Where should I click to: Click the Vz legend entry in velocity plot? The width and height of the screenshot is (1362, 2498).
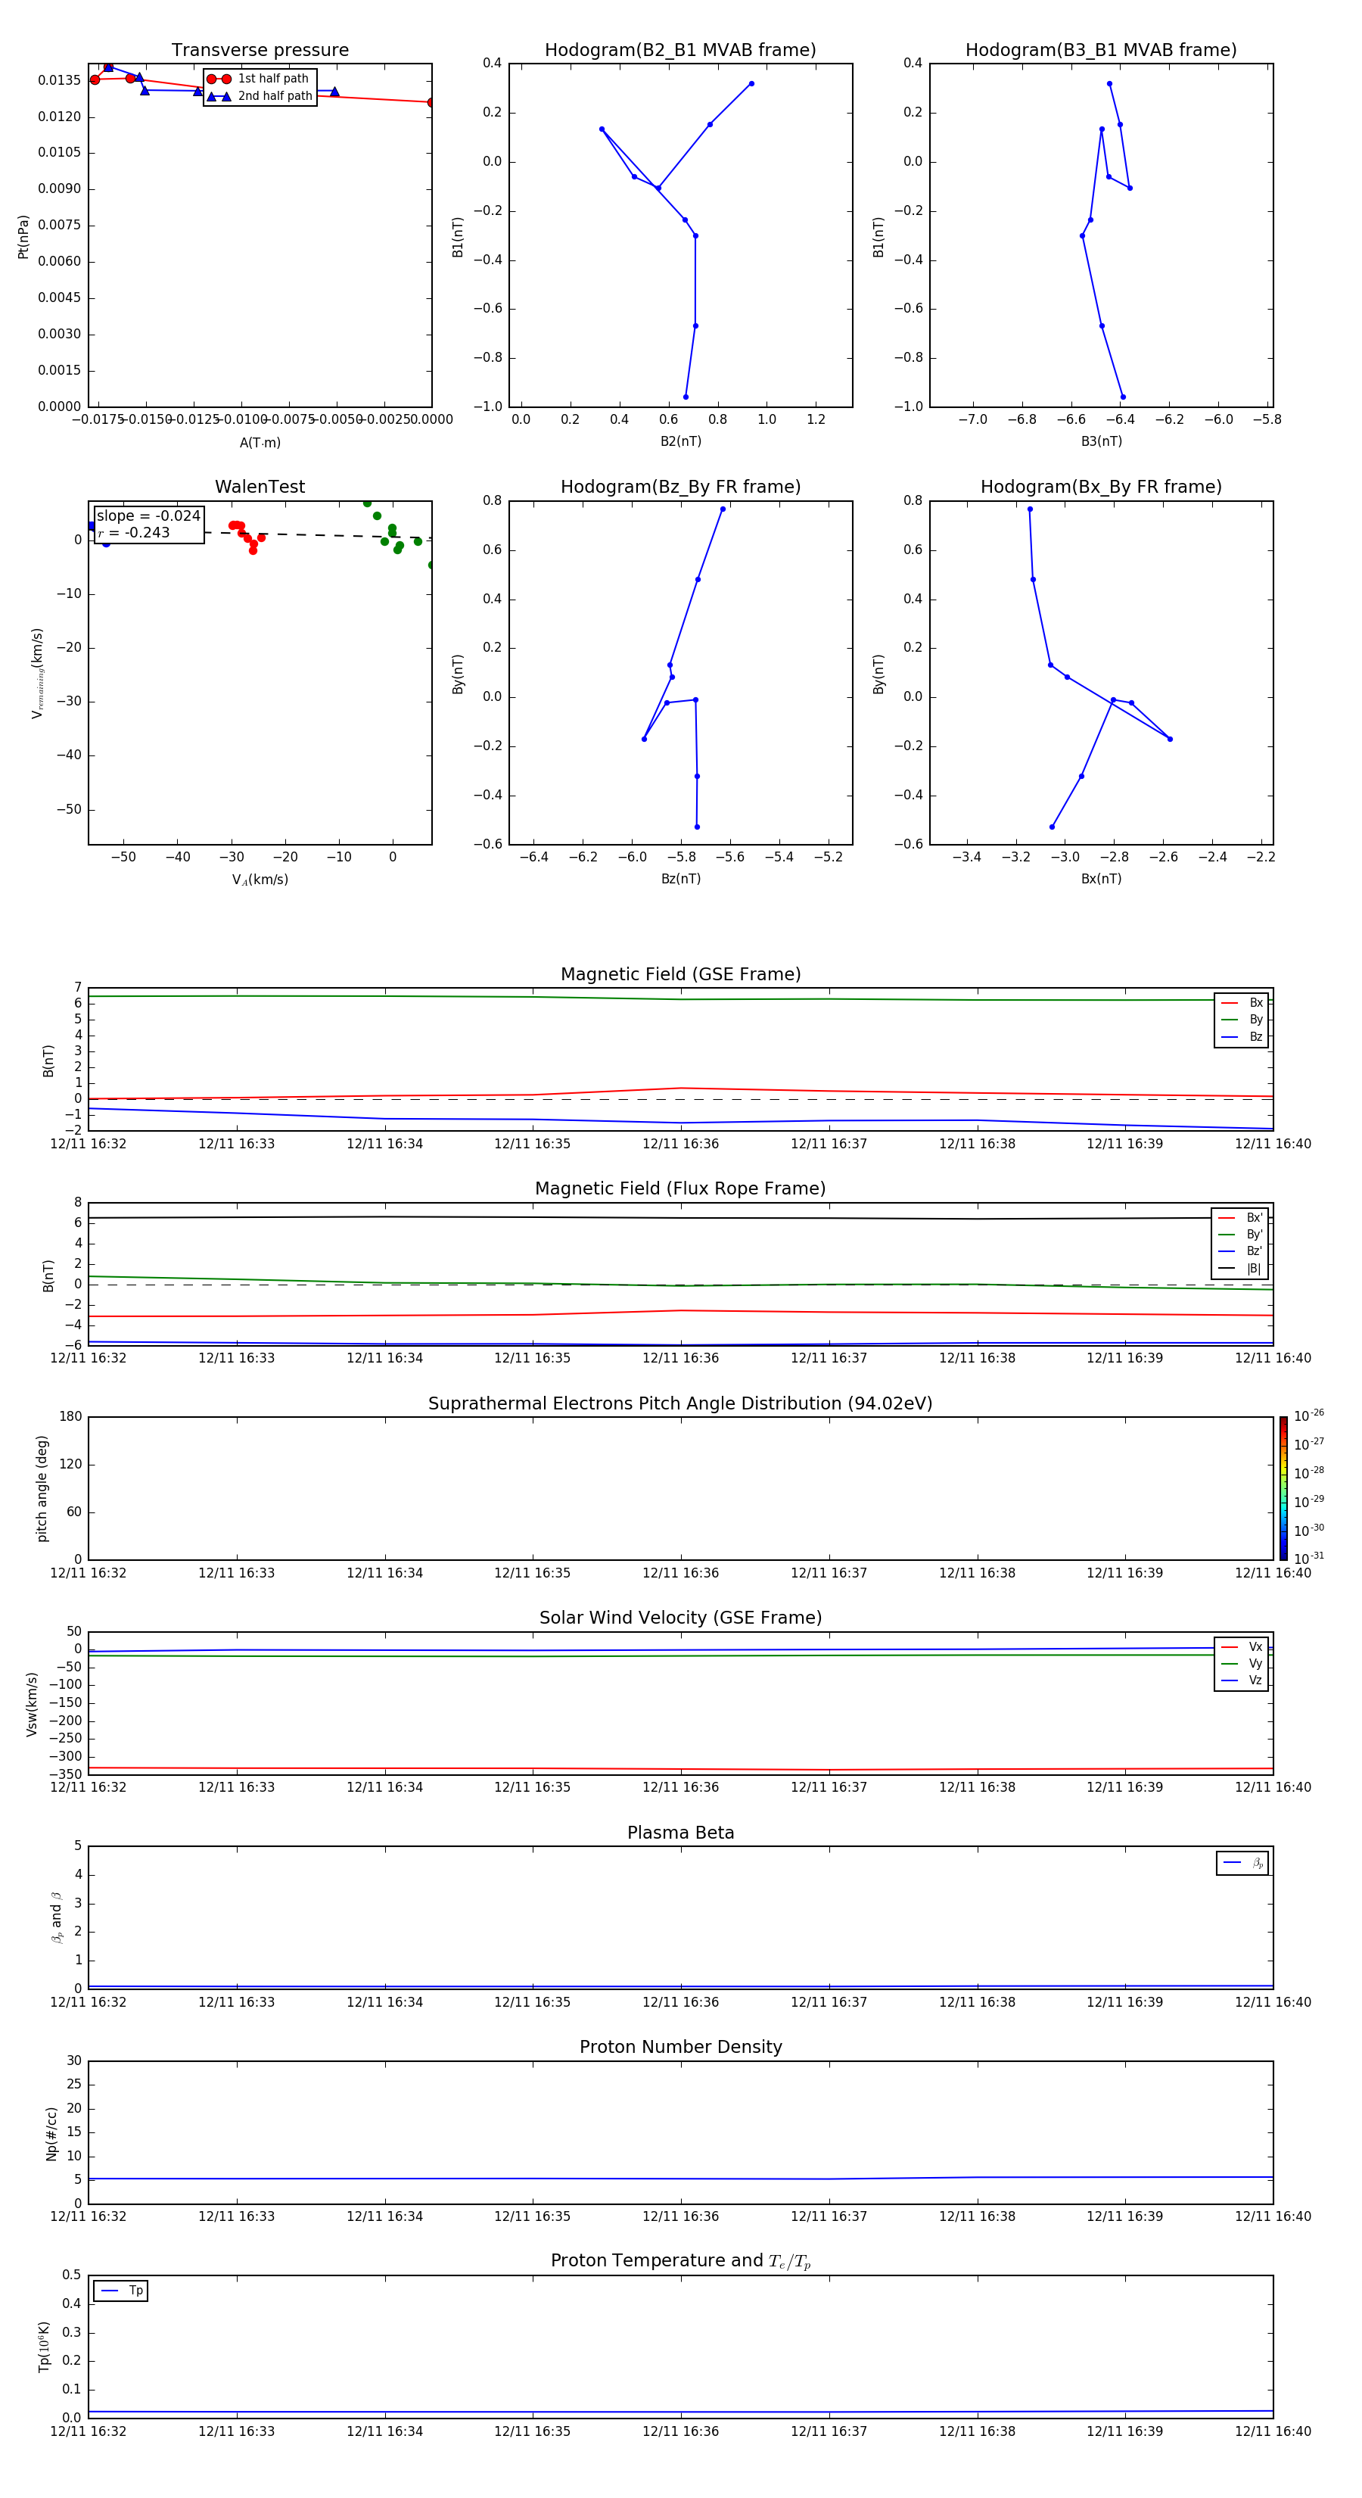coord(1242,1680)
